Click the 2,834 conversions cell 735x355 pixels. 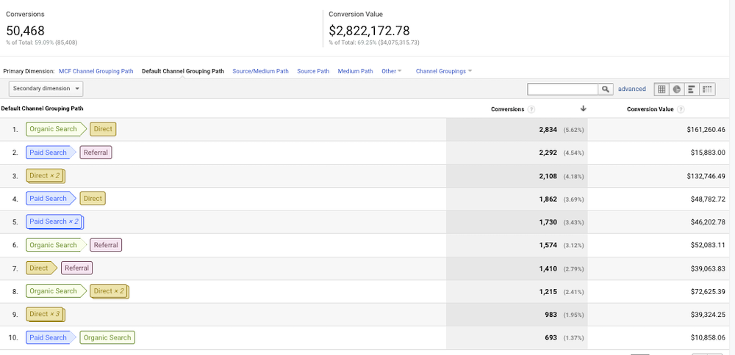click(x=548, y=130)
